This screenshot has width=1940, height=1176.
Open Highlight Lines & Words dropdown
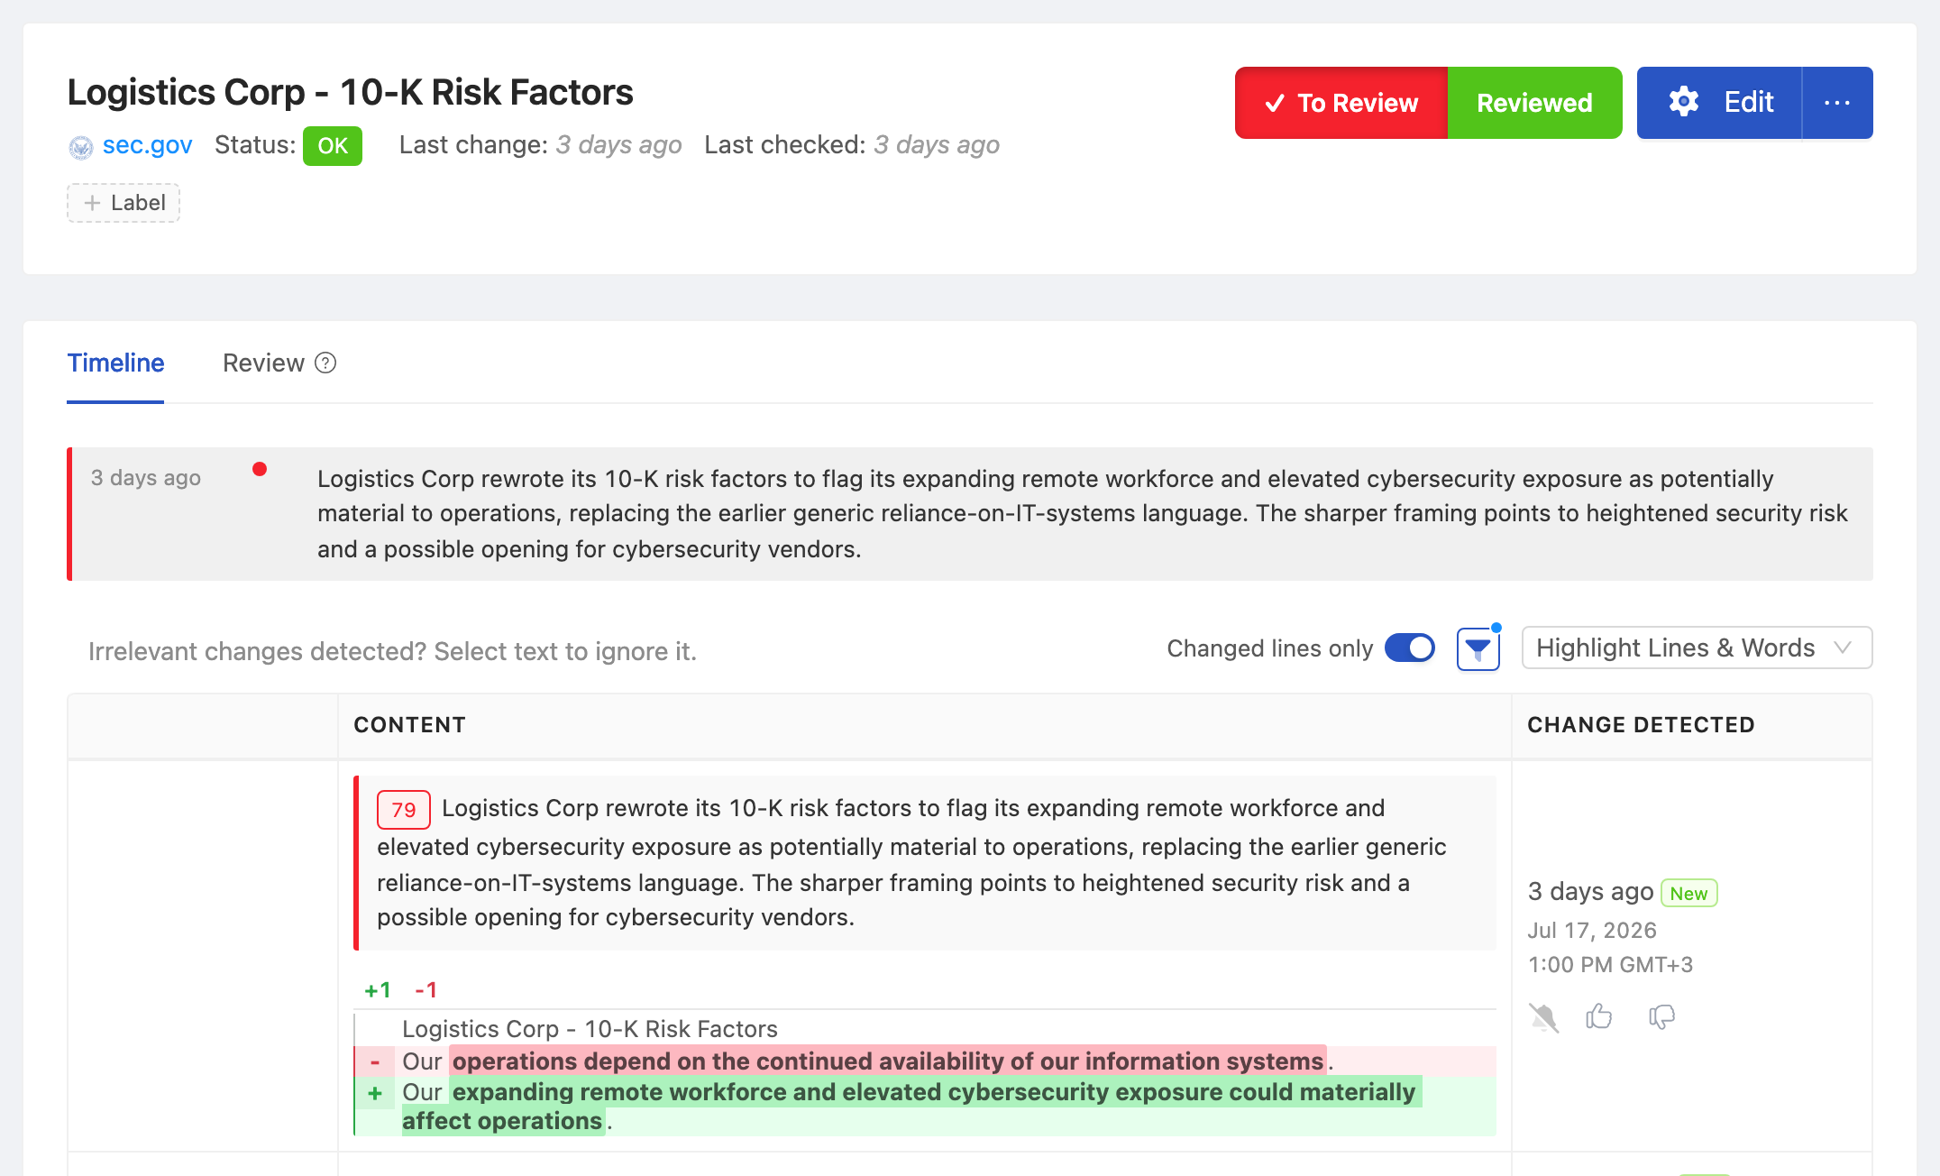1697,648
